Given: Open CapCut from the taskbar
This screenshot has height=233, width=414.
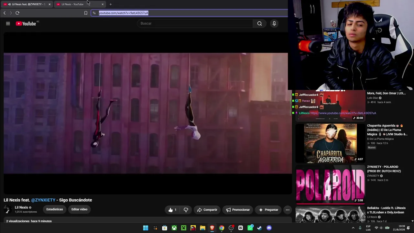Looking at the screenshot, I should click(241, 228).
